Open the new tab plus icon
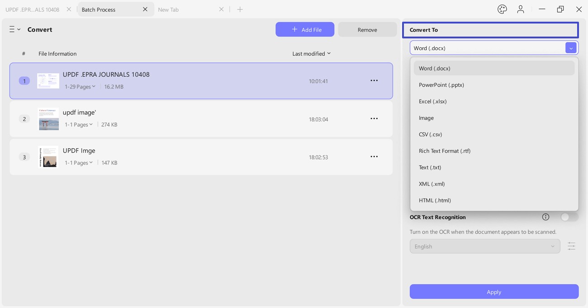588x308 pixels. (x=240, y=9)
